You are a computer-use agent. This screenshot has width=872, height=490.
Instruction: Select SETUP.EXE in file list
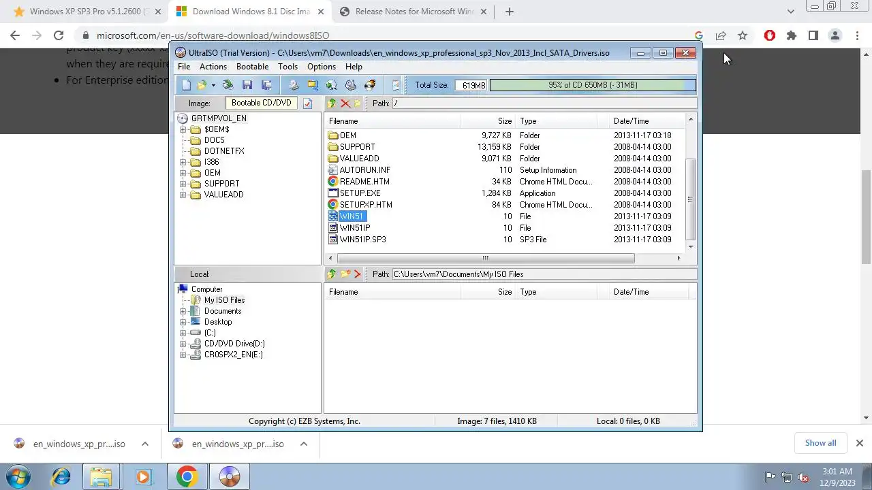360,193
